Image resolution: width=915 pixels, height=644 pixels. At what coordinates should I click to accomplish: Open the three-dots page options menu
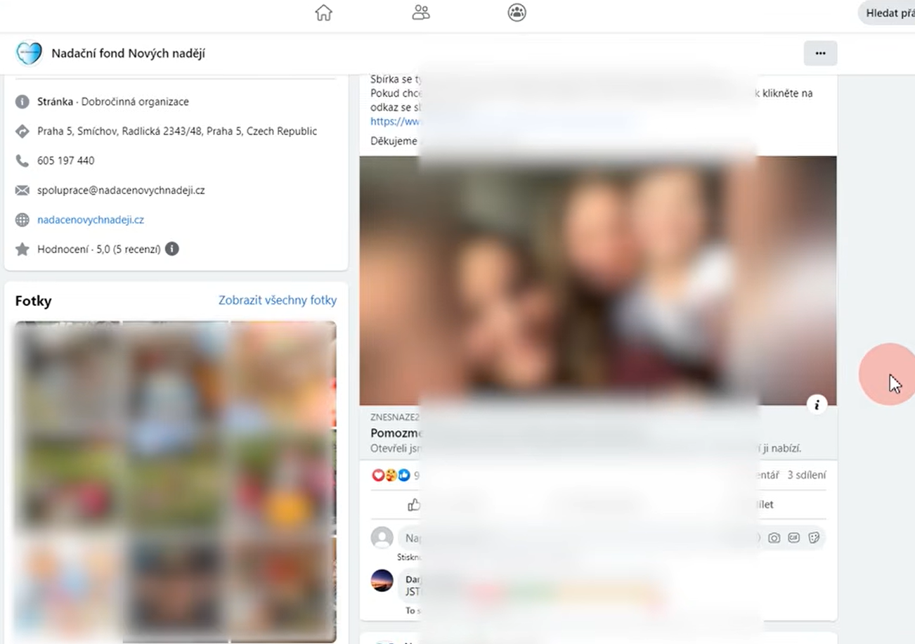coord(820,53)
